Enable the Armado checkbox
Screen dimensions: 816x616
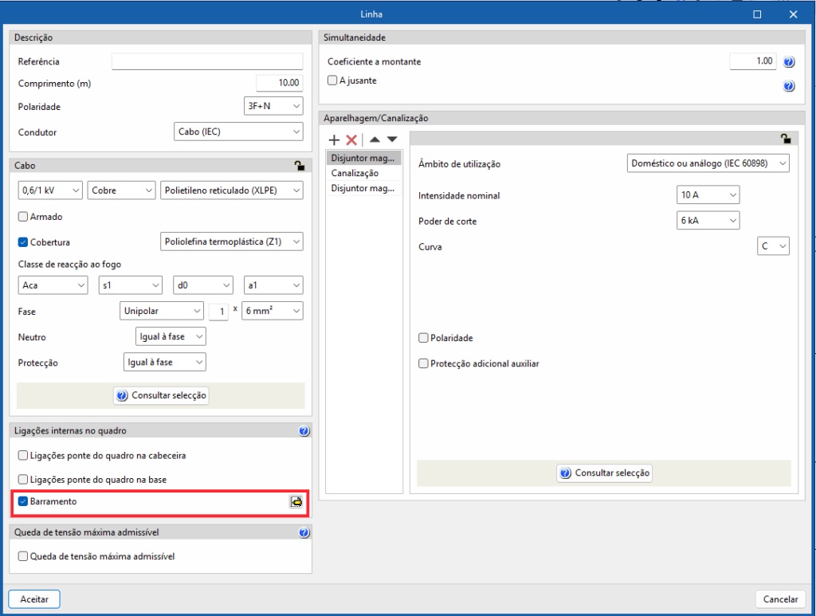point(23,217)
